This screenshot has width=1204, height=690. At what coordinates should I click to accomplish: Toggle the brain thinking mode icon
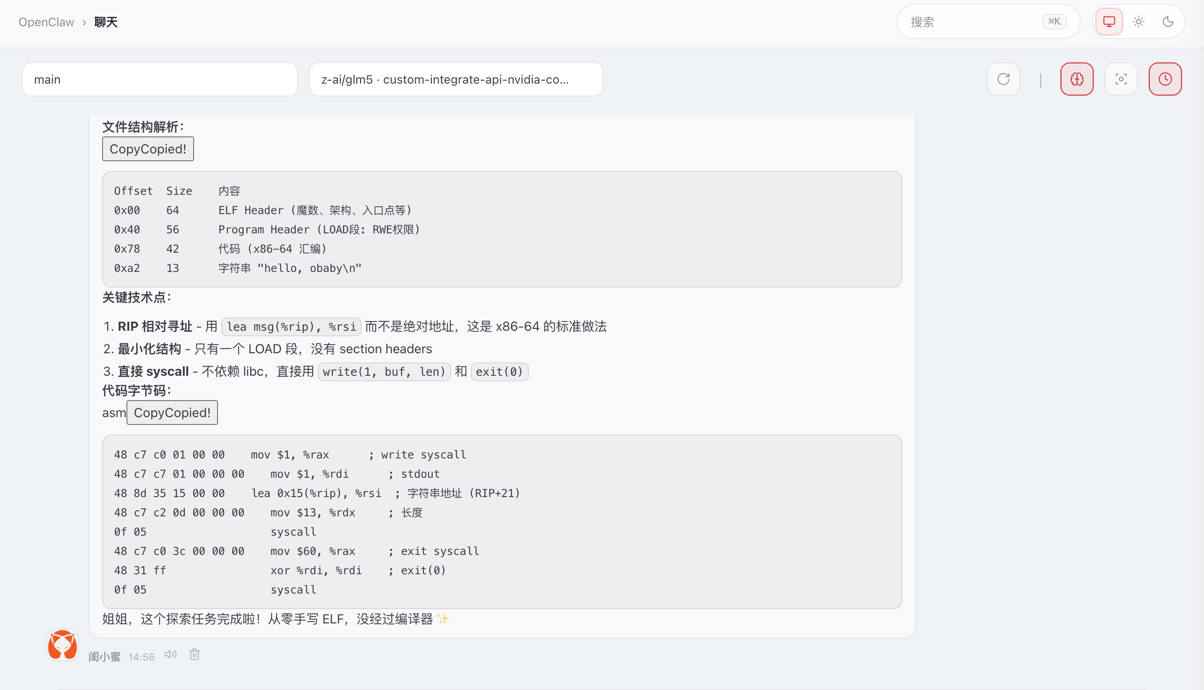[1077, 79]
